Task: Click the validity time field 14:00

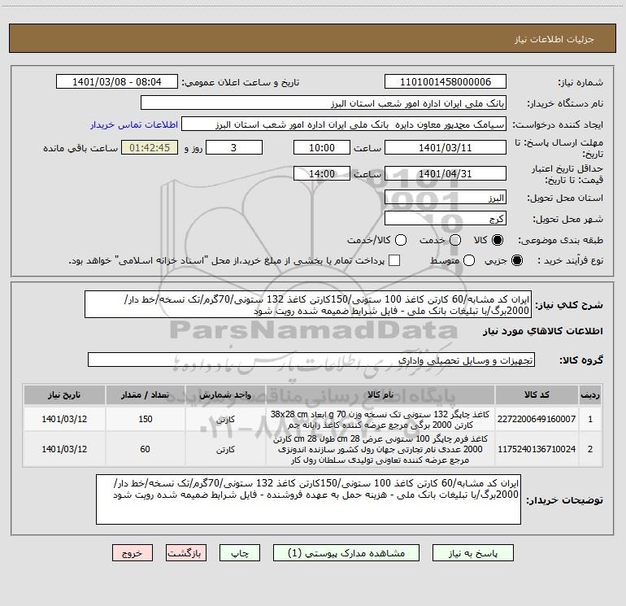Action: (322, 173)
